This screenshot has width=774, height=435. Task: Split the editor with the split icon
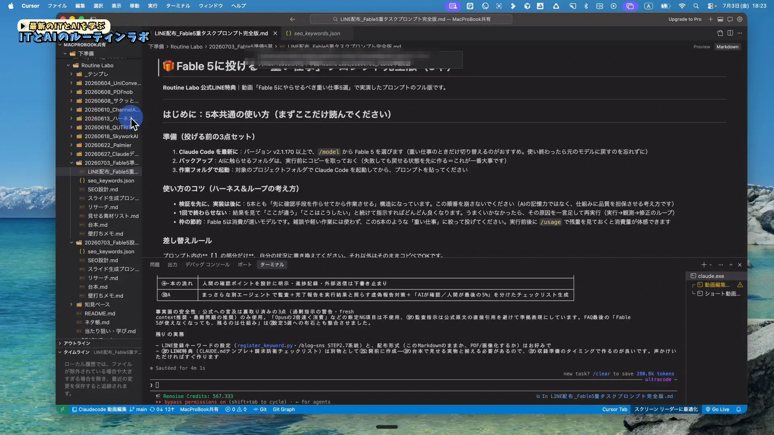pos(730,33)
